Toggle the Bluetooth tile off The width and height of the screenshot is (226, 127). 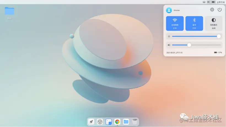(x=194, y=23)
